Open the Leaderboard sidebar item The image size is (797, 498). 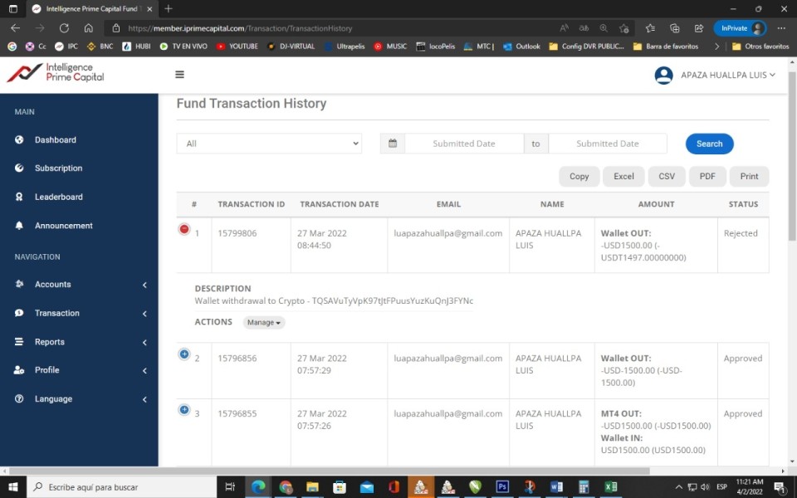(x=58, y=197)
